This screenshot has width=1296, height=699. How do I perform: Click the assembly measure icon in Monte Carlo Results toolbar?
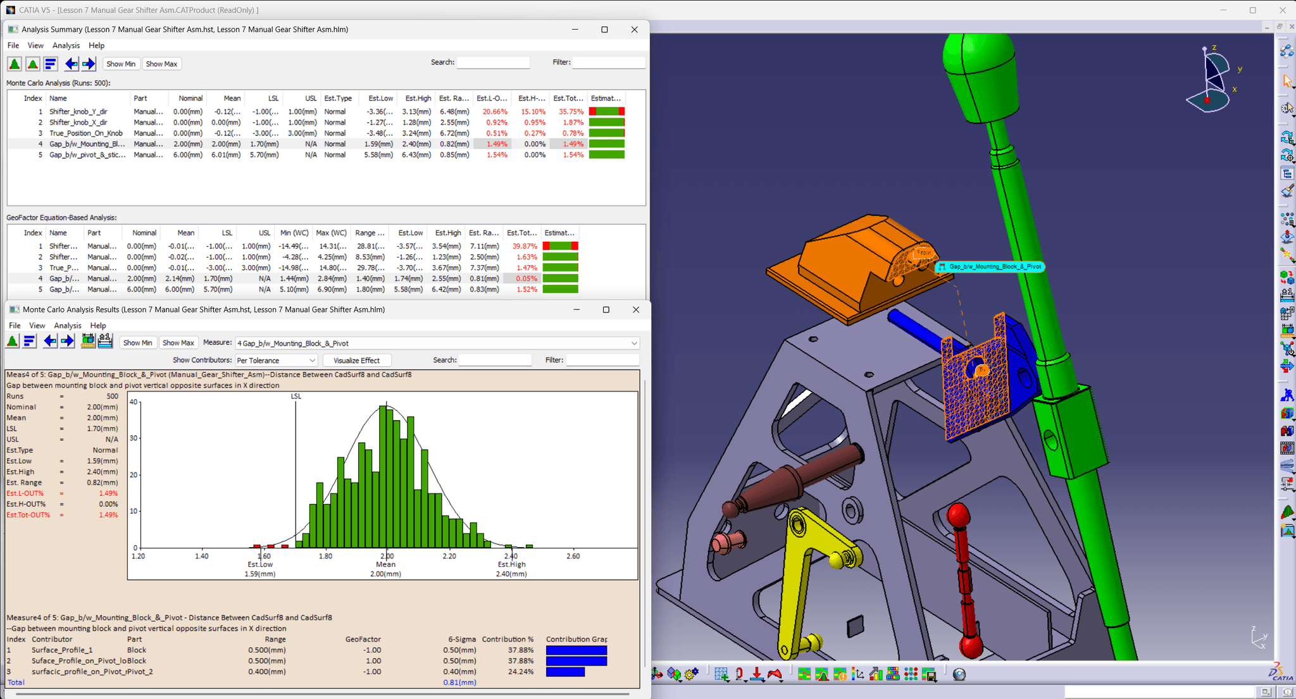pyautogui.click(x=88, y=342)
